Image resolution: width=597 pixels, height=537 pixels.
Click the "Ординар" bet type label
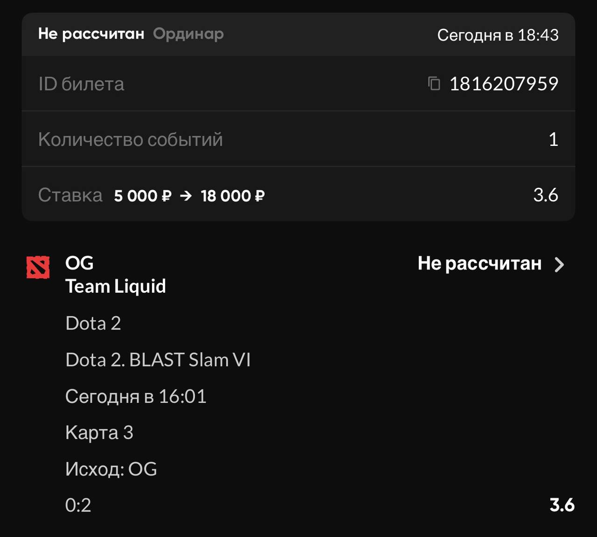point(188,34)
